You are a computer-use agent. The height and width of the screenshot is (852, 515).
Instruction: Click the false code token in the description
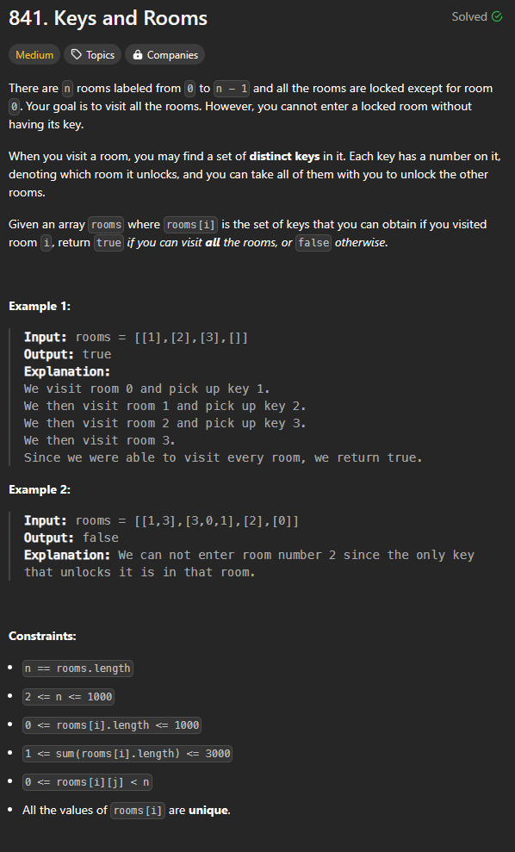[313, 242]
